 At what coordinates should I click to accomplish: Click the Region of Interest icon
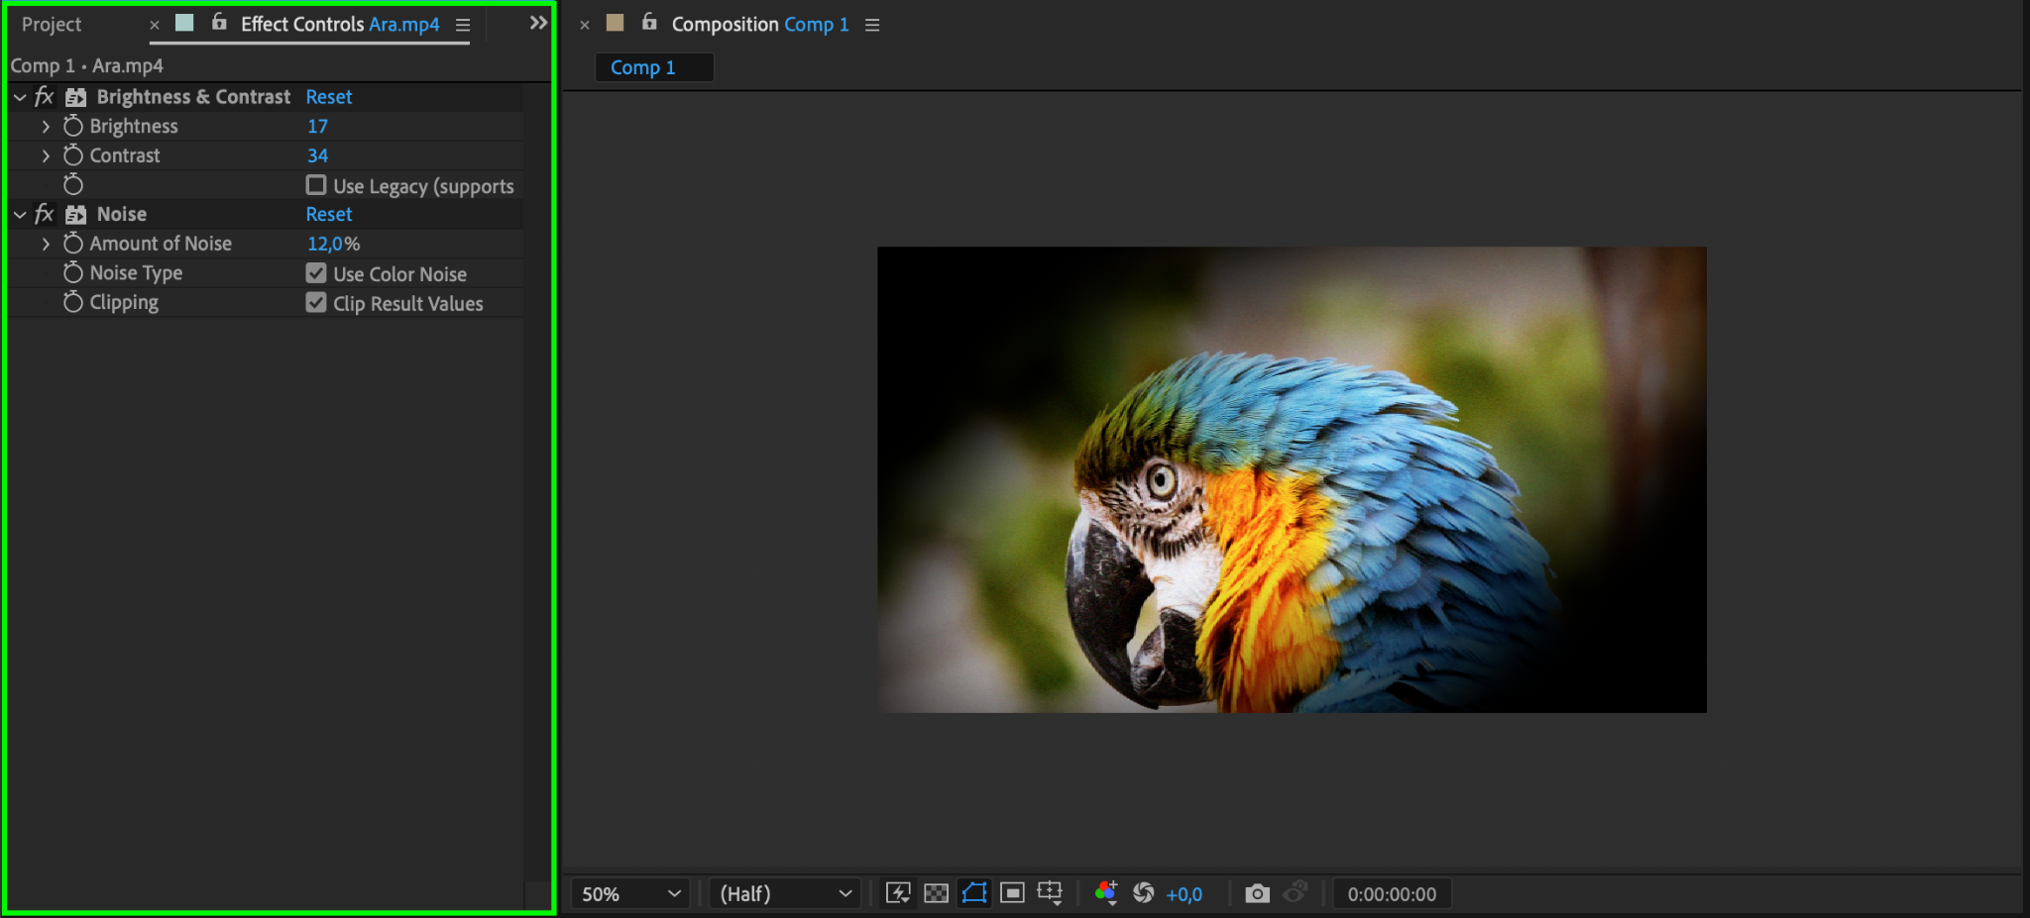click(1012, 893)
